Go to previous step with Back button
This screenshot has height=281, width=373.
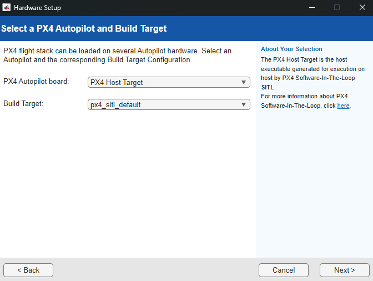[x=28, y=270]
